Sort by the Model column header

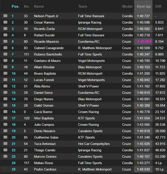point(127,6)
